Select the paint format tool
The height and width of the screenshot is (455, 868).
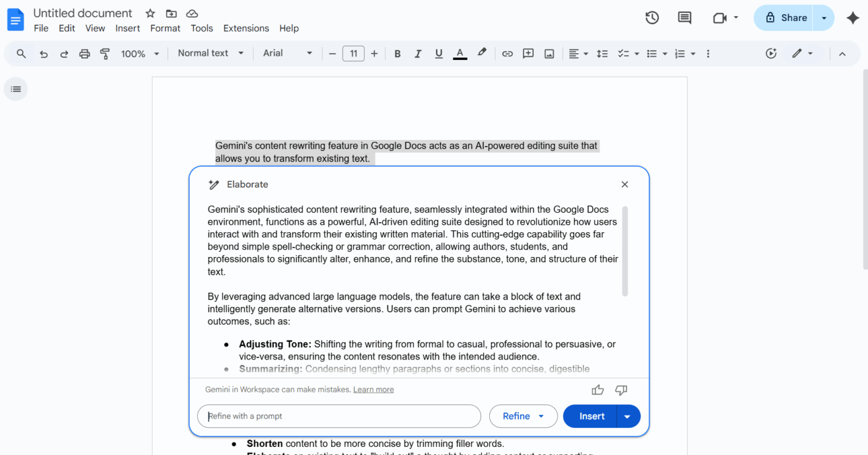pyautogui.click(x=105, y=54)
